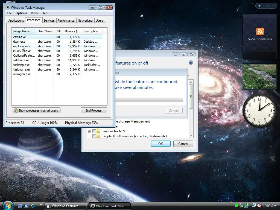
Task: Click Processes: 34 in status bar
Action: (x=15, y=123)
